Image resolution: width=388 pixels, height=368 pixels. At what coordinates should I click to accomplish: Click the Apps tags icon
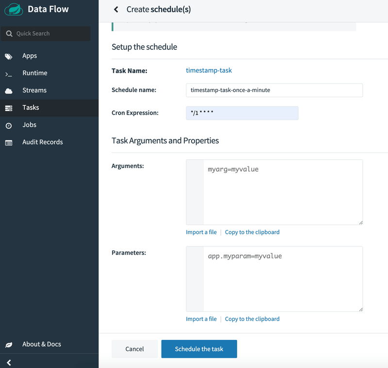[x=8, y=57]
